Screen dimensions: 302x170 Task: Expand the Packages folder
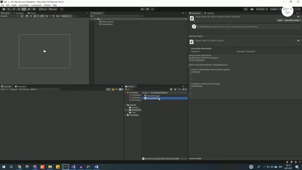point(126,115)
